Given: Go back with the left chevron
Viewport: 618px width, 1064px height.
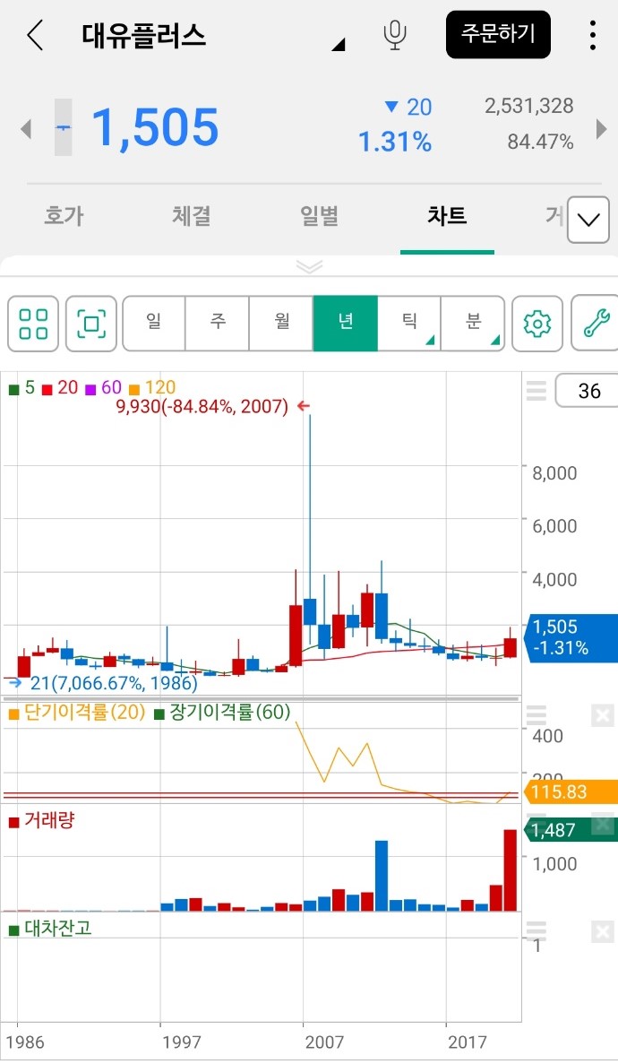Looking at the screenshot, I should [x=35, y=35].
